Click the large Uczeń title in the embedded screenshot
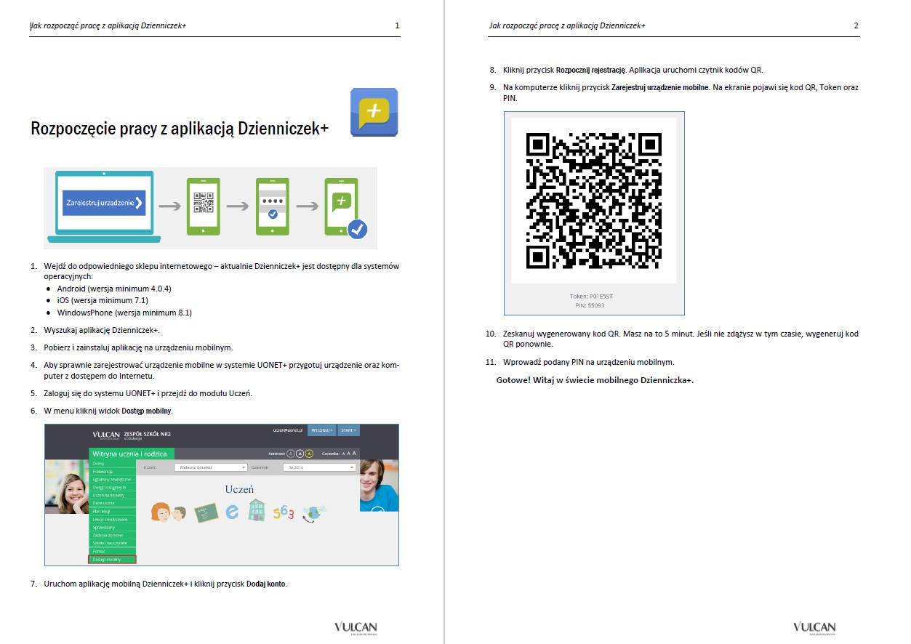The height and width of the screenshot is (644, 911). coord(239,489)
